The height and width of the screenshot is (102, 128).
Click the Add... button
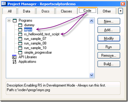click(x=109, y=30)
